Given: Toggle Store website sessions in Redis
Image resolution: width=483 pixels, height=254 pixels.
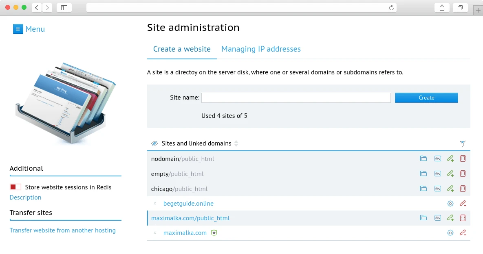Looking at the screenshot, I should point(15,187).
